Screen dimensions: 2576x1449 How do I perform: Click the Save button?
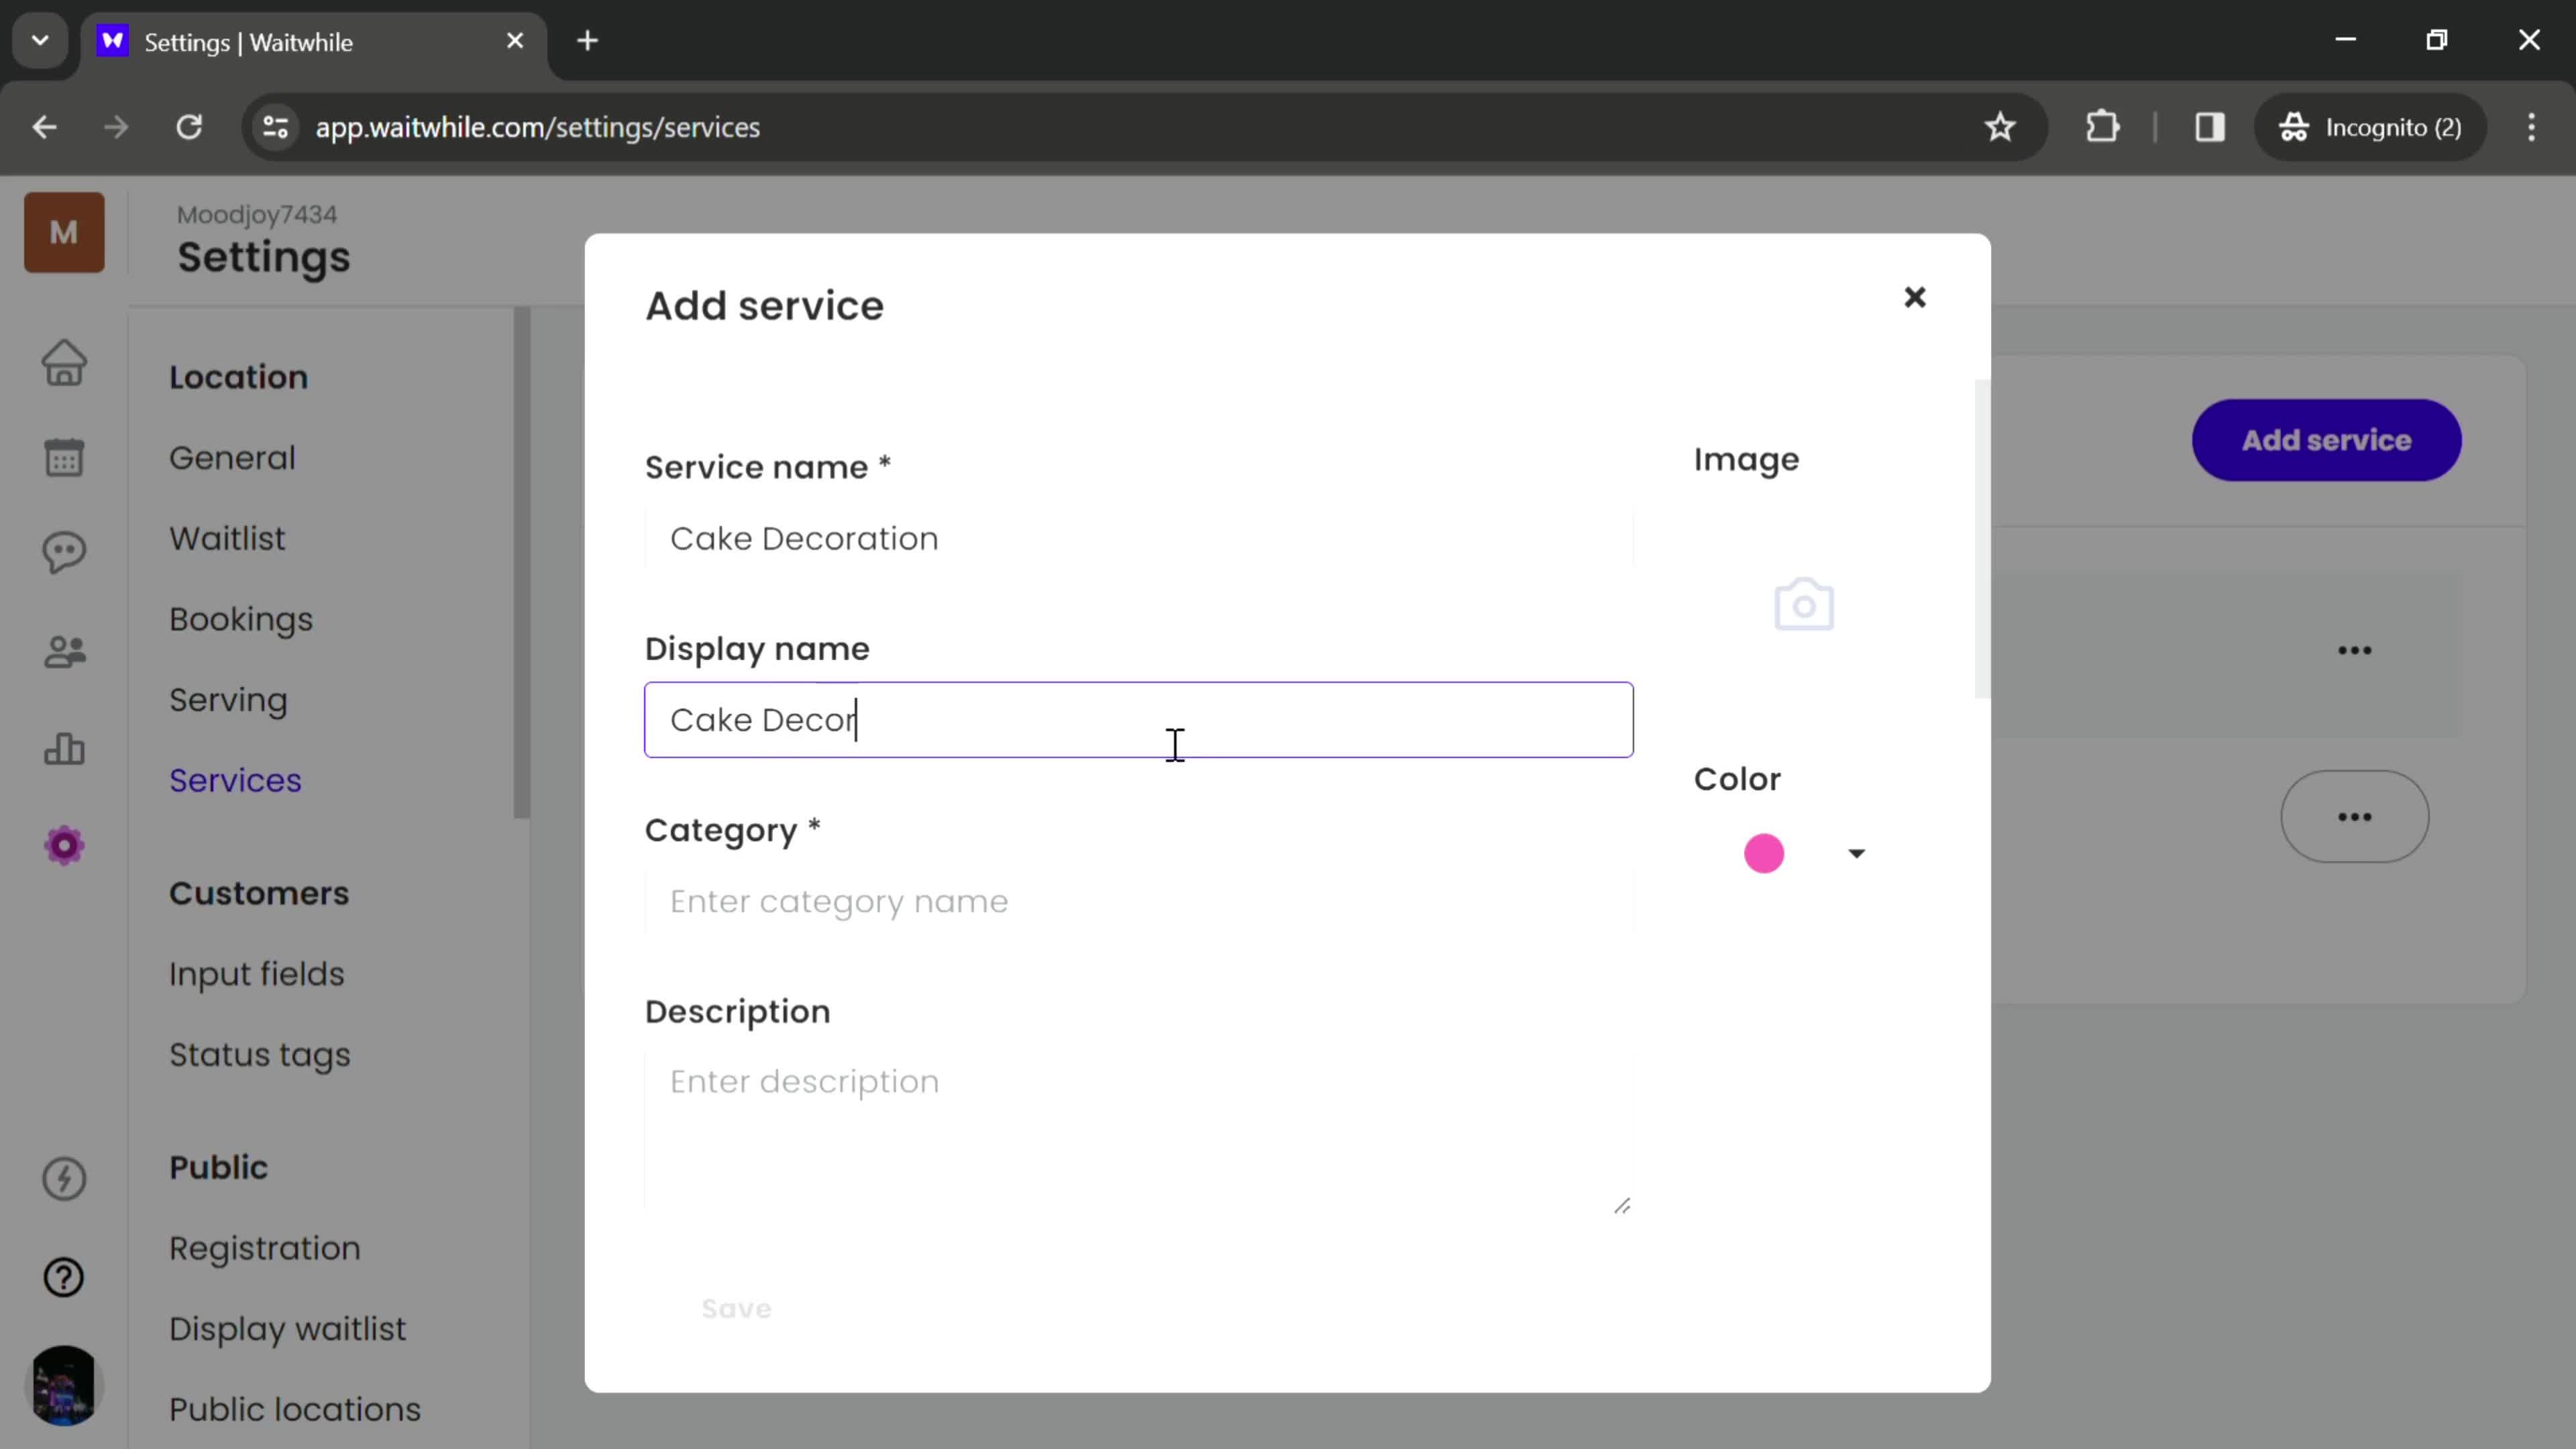736,1308
